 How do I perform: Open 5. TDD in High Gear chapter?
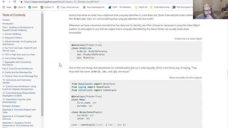tap(19, 54)
